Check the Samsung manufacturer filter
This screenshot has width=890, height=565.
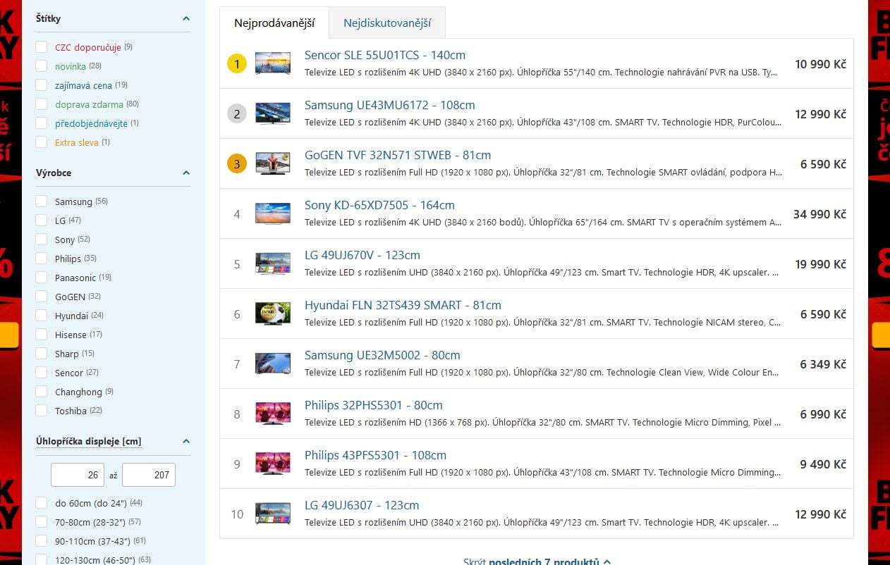(42, 201)
